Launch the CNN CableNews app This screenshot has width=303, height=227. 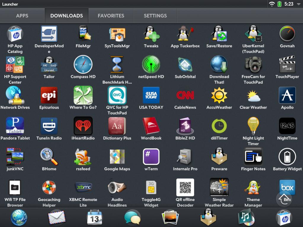(185, 95)
